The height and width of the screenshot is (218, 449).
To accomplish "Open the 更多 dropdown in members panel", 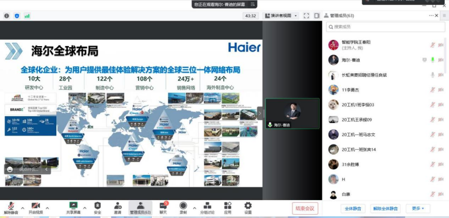I will 418,209.
